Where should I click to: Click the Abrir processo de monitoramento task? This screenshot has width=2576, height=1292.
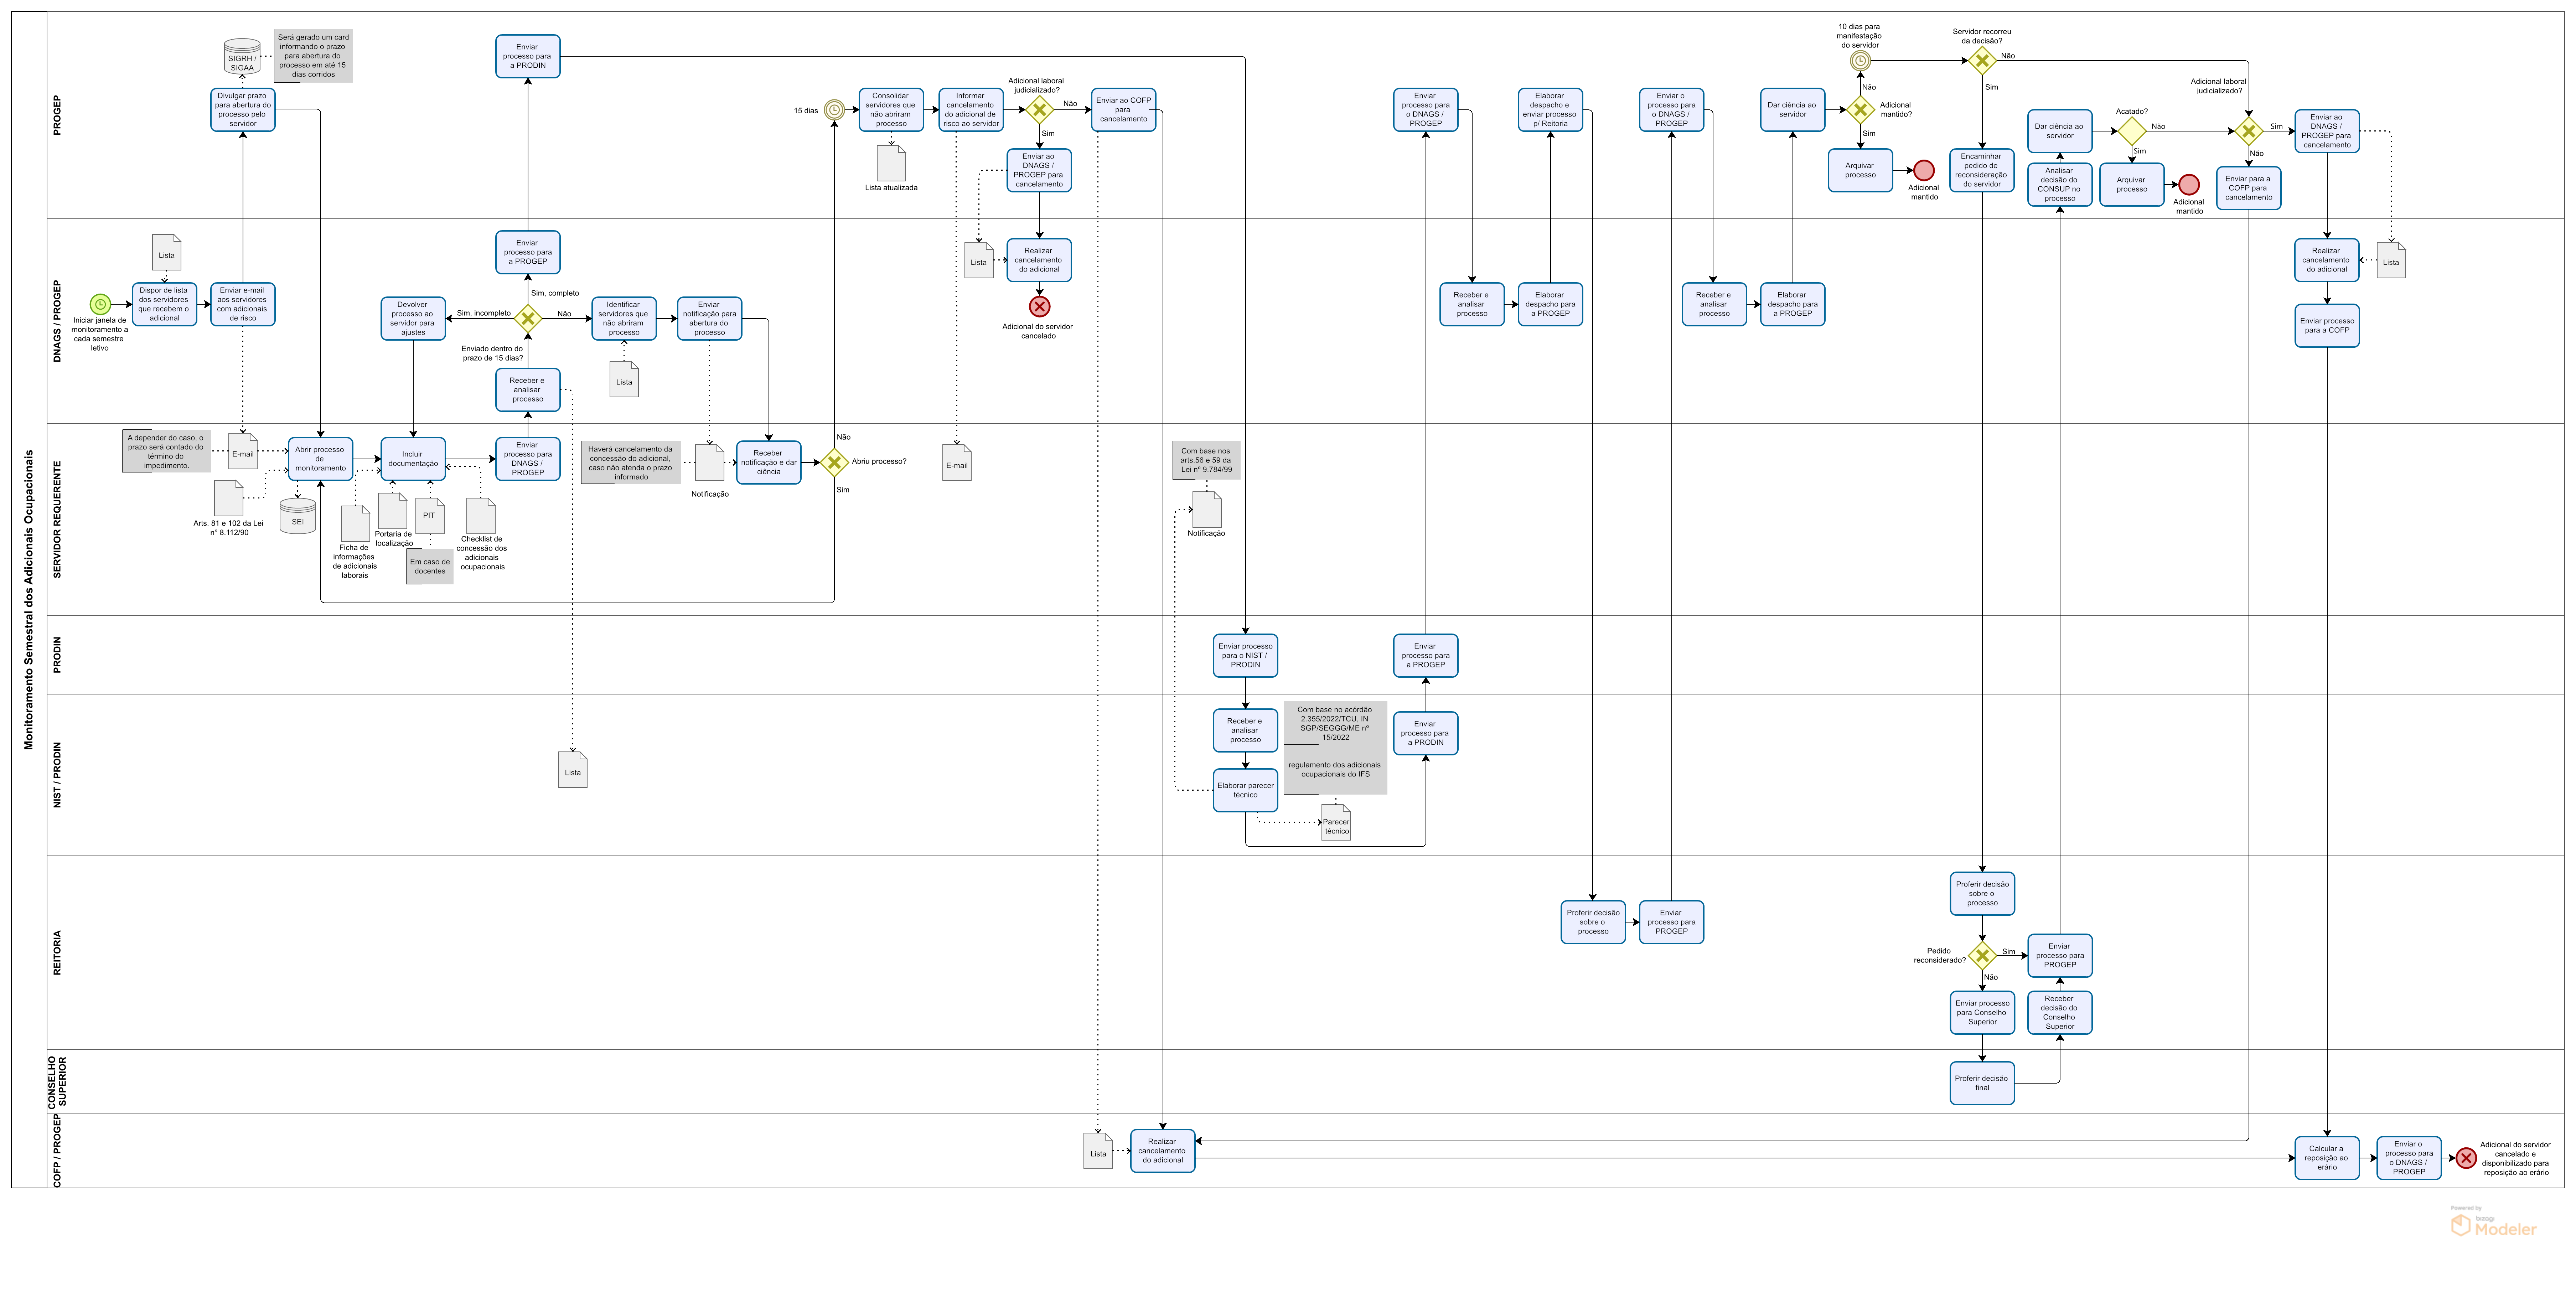point(320,459)
